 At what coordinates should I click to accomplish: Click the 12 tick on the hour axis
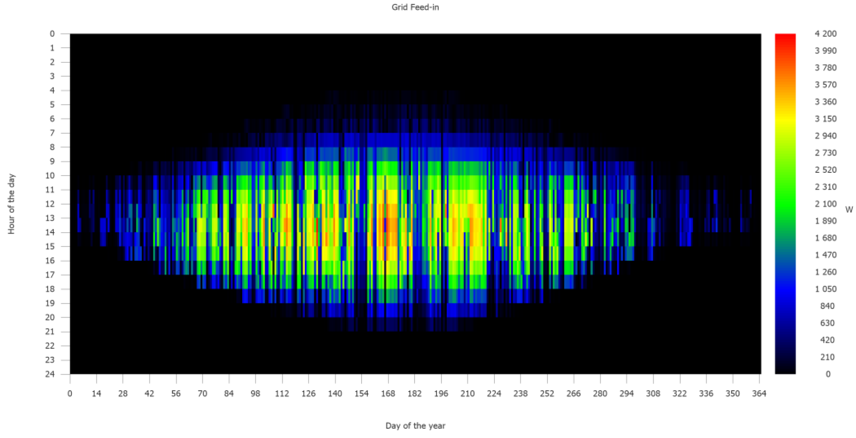50,204
